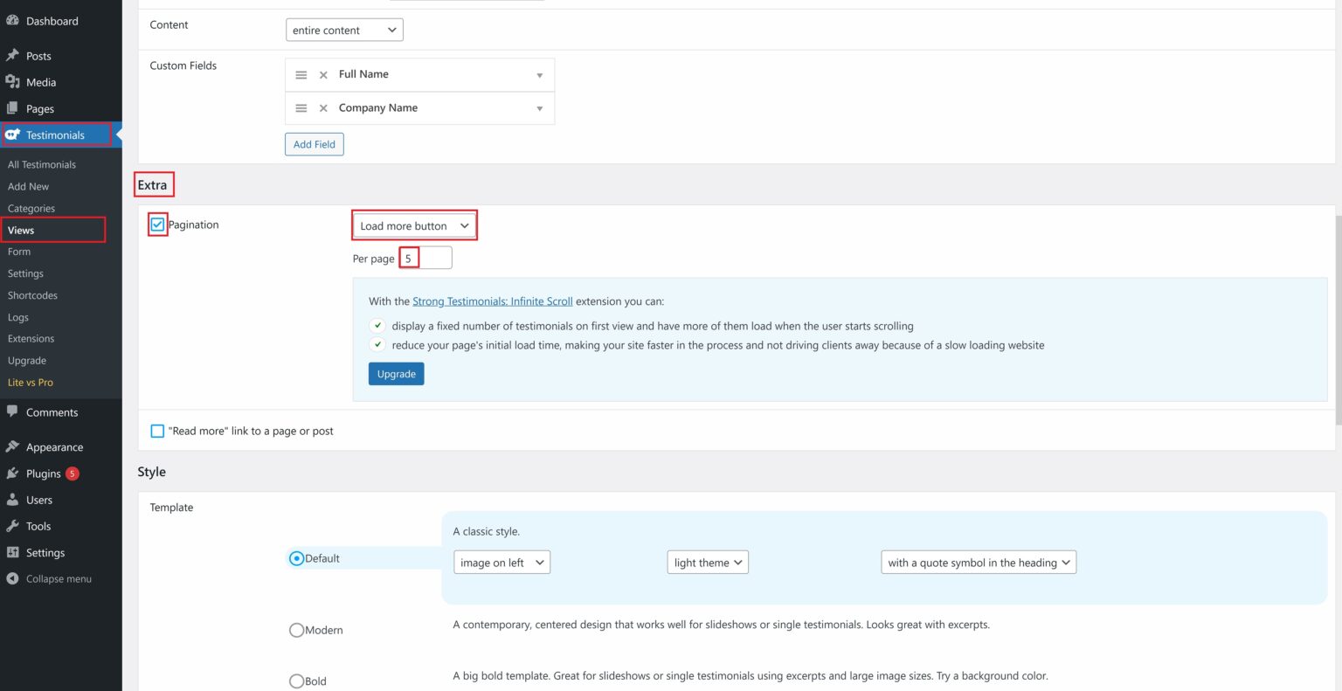The width and height of the screenshot is (1342, 691).
Task: Open the light theme dropdown
Action: point(707,562)
